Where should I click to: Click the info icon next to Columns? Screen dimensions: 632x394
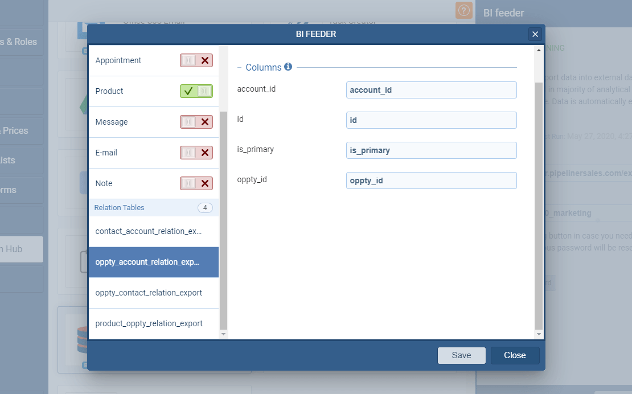(288, 67)
